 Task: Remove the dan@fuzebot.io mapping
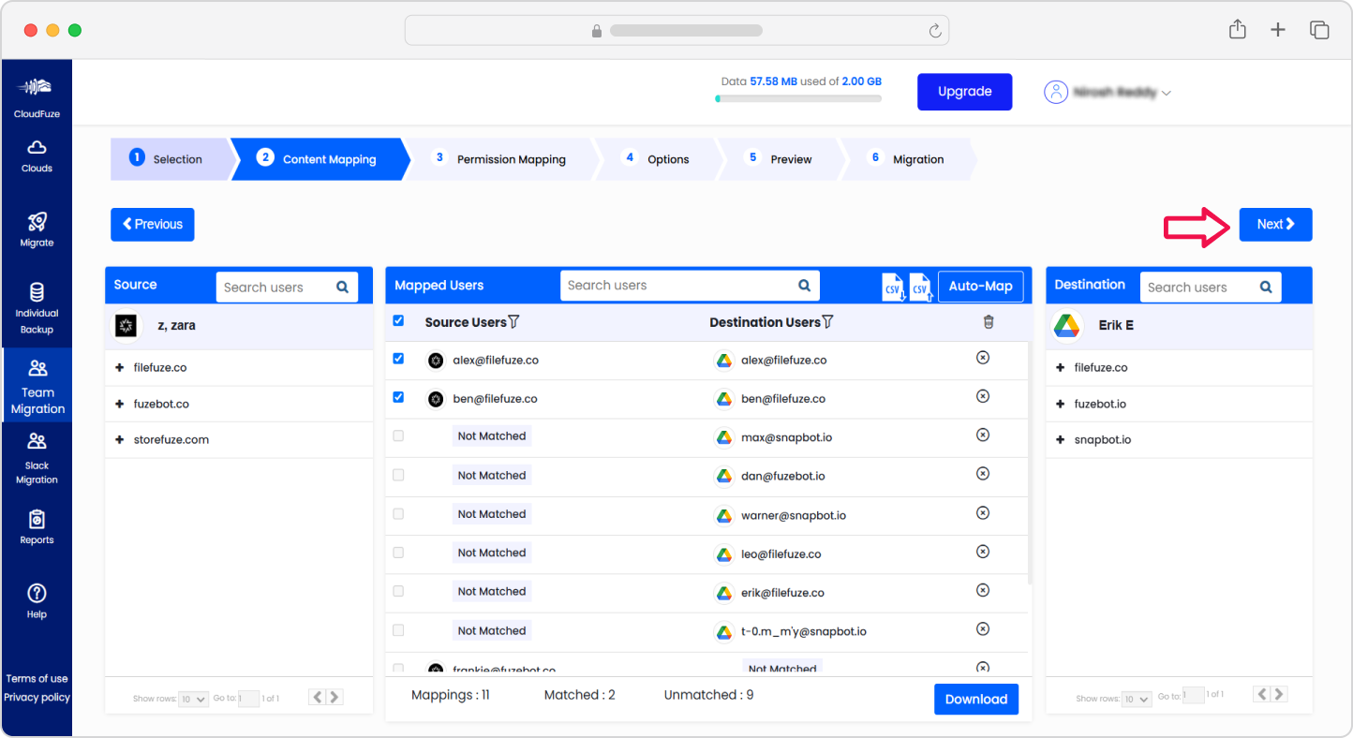983,474
